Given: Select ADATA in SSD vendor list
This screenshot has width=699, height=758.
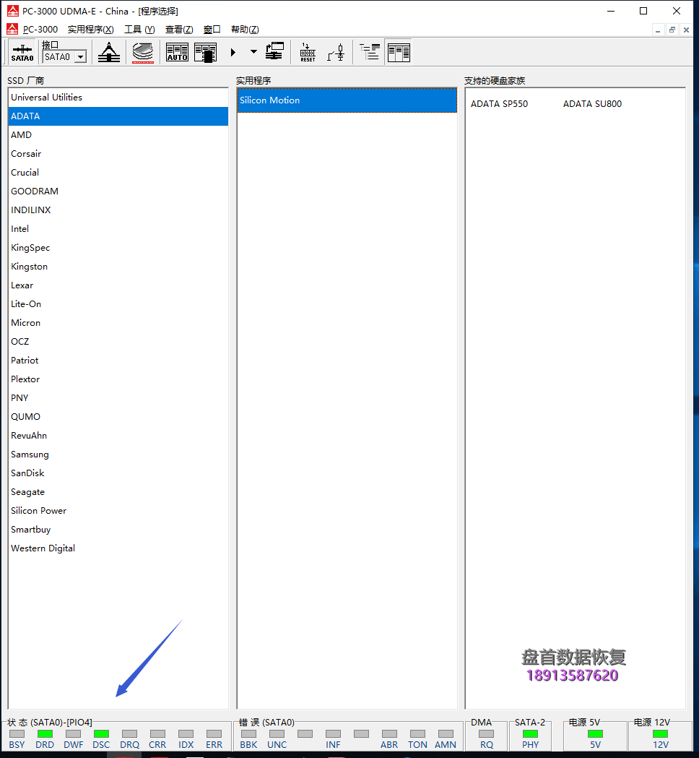Looking at the screenshot, I should pyautogui.click(x=118, y=116).
